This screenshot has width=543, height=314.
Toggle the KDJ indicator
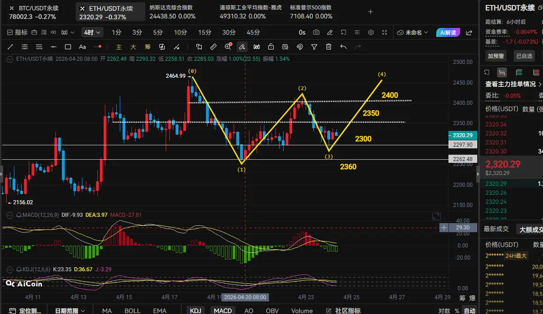[195, 310]
